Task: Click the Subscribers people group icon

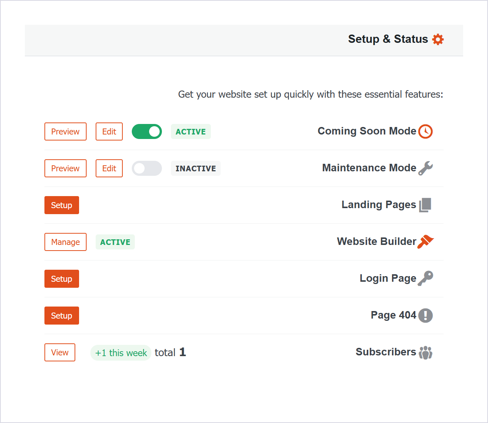Action: coord(425,352)
